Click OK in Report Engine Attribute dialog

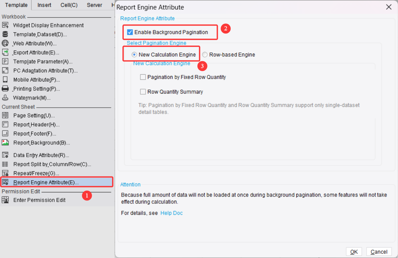coord(354,252)
